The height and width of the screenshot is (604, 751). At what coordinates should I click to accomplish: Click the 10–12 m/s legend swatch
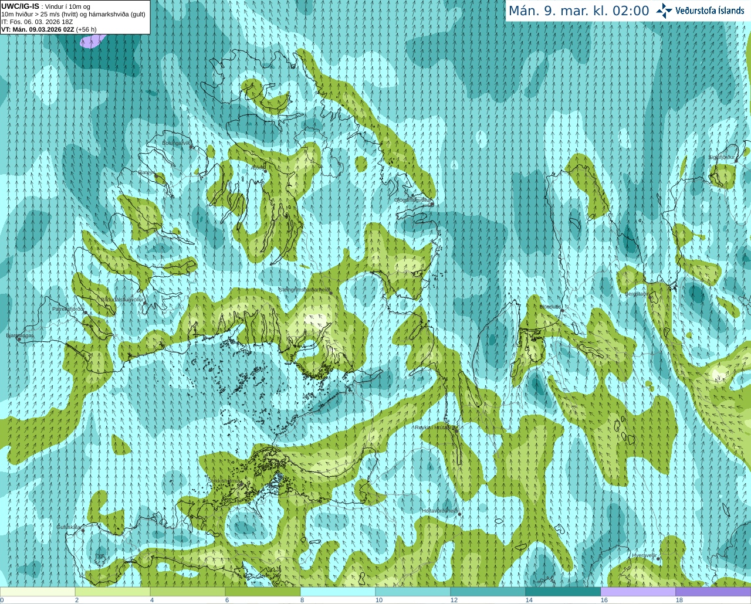click(413, 592)
